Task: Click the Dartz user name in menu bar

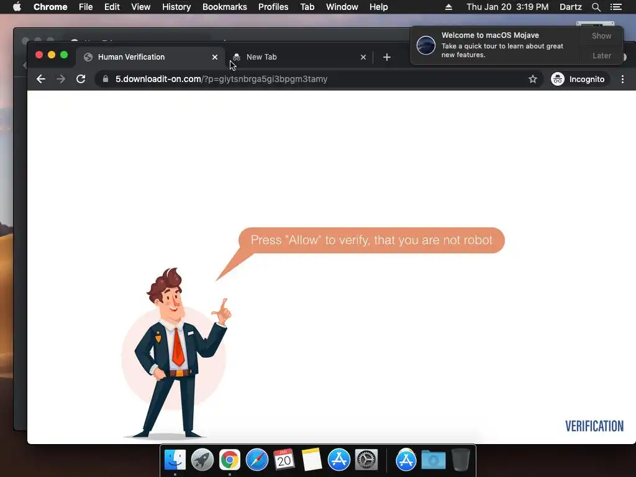Action: click(x=571, y=7)
